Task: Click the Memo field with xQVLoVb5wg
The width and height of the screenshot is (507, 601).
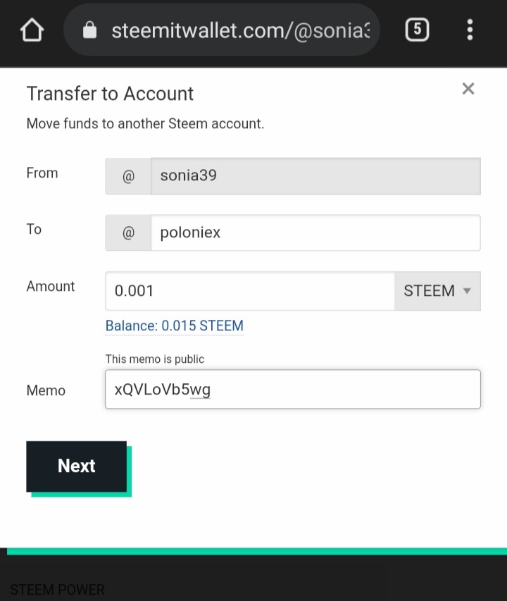Action: pos(292,389)
